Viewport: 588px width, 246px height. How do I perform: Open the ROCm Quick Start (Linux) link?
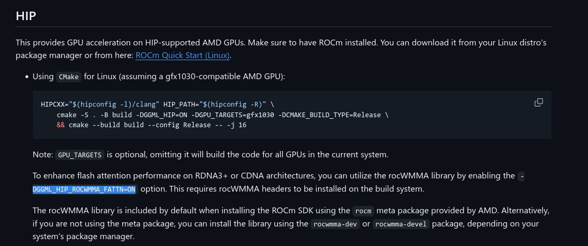(x=183, y=55)
